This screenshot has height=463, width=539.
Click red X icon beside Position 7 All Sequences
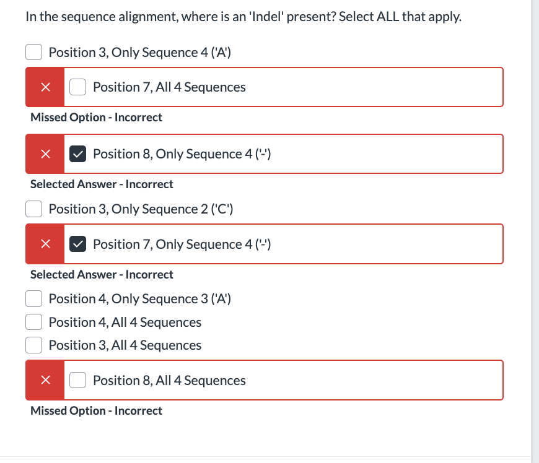tap(45, 87)
